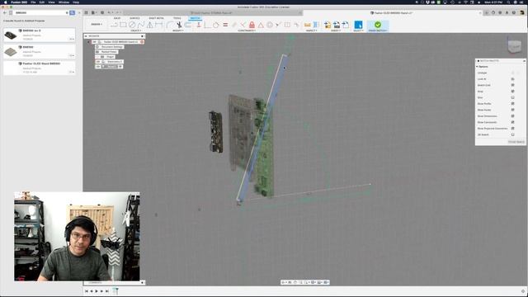Image resolution: width=528 pixels, height=297 pixels.
Task: Apply the Concentric constraint
Action: point(270,25)
